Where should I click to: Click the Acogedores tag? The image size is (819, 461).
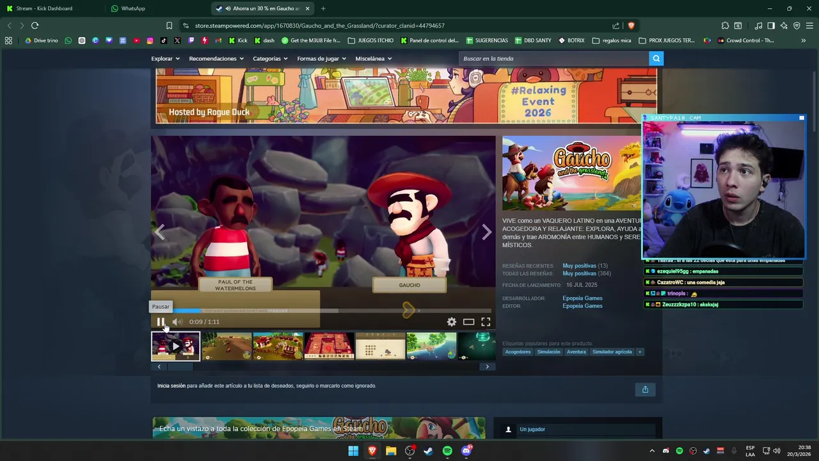point(518,352)
